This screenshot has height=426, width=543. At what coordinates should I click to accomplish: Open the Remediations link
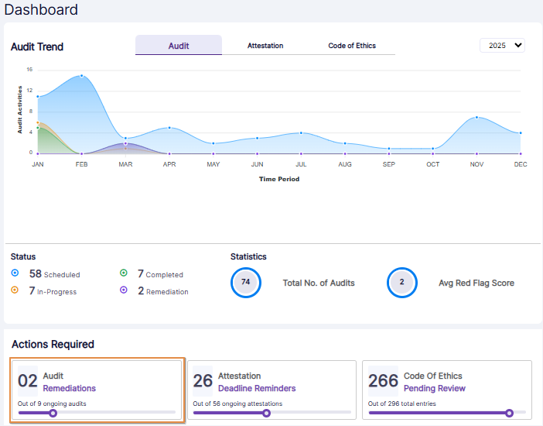coord(70,388)
